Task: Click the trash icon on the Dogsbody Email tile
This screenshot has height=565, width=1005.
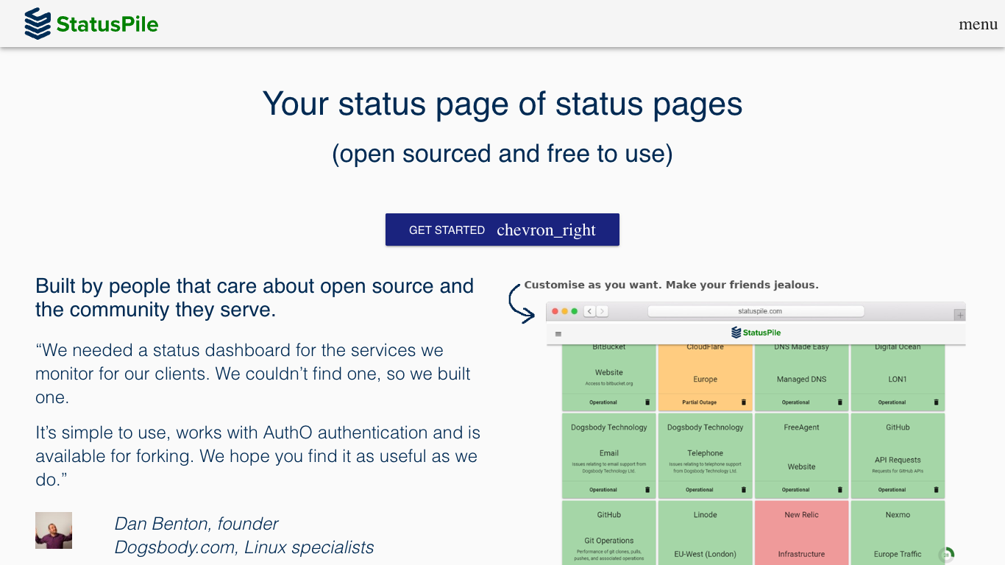Action: (x=647, y=489)
